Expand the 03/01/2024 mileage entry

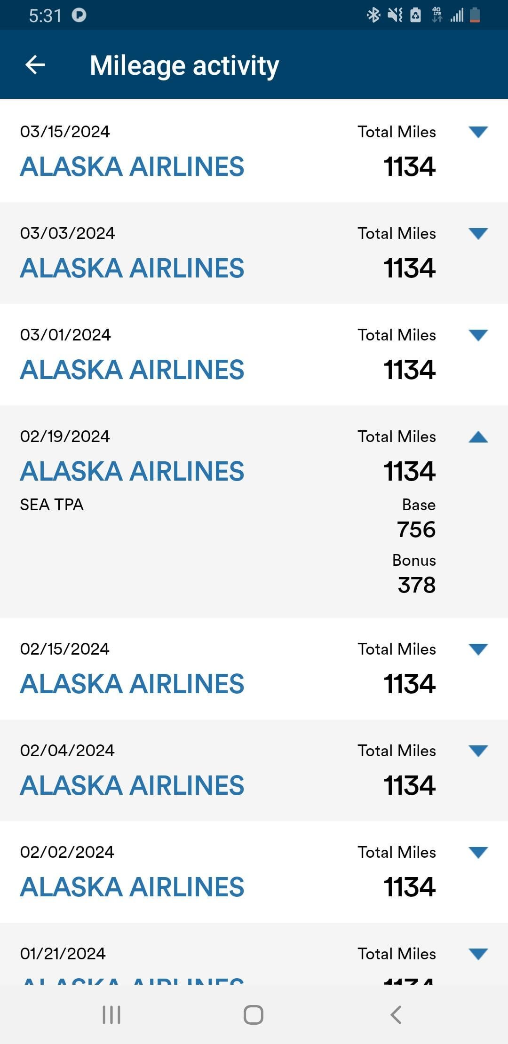point(478,335)
